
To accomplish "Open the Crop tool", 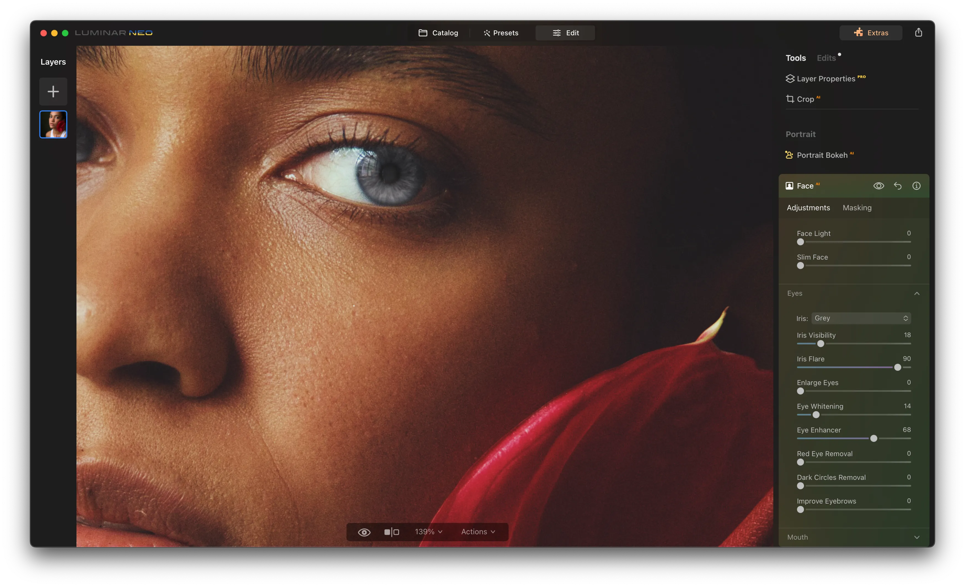I will pyautogui.click(x=805, y=99).
